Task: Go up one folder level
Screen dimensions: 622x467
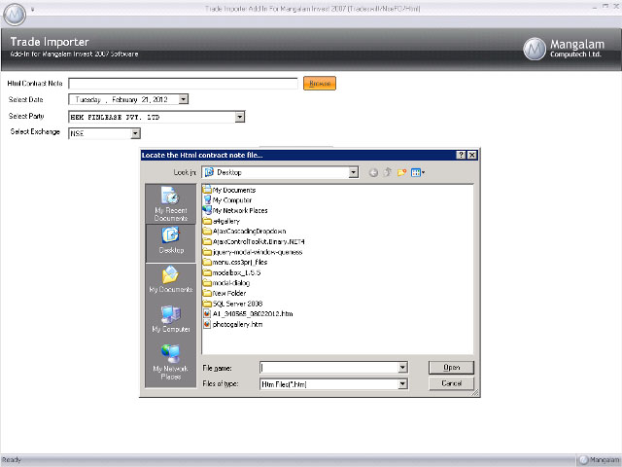Action: (x=387, y=172)
